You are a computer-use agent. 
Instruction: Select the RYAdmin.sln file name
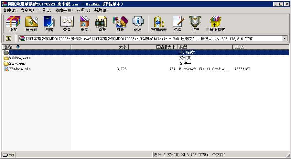(20, 69)
